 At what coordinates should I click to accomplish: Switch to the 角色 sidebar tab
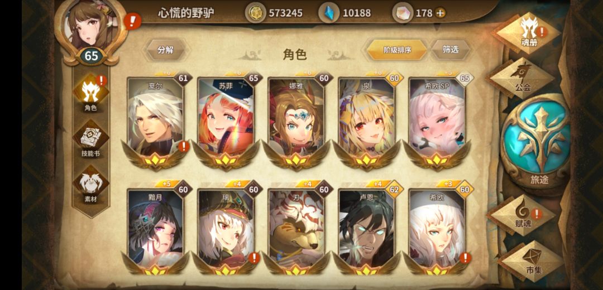[x=91, y=94]
